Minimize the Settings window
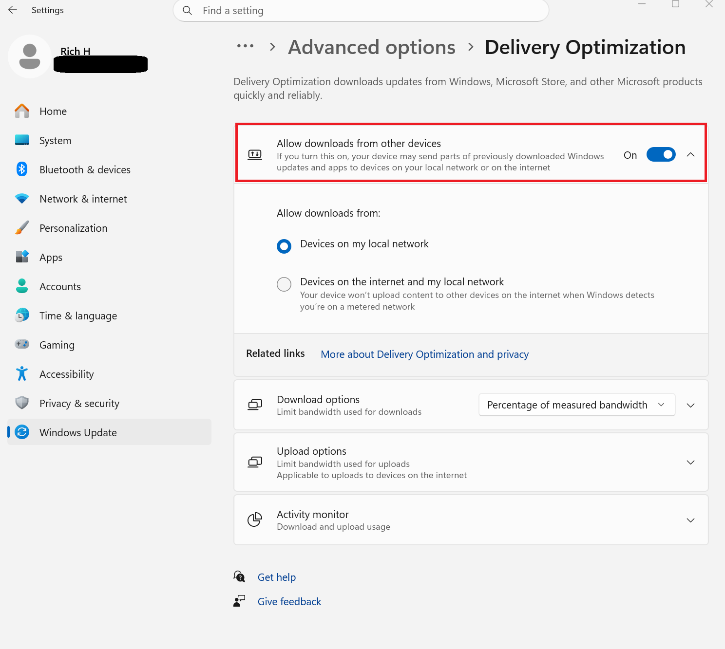Viewport: 725px width, 649px height. coord(642,4)
